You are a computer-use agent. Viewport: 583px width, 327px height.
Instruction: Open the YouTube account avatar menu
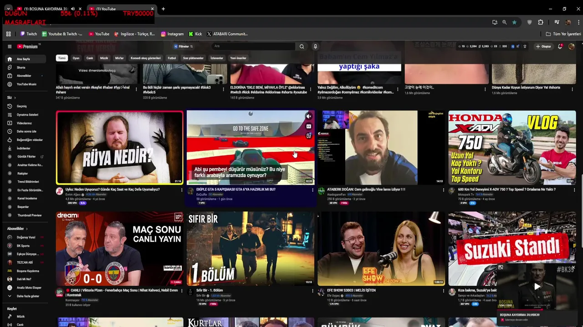click(571, 46)
